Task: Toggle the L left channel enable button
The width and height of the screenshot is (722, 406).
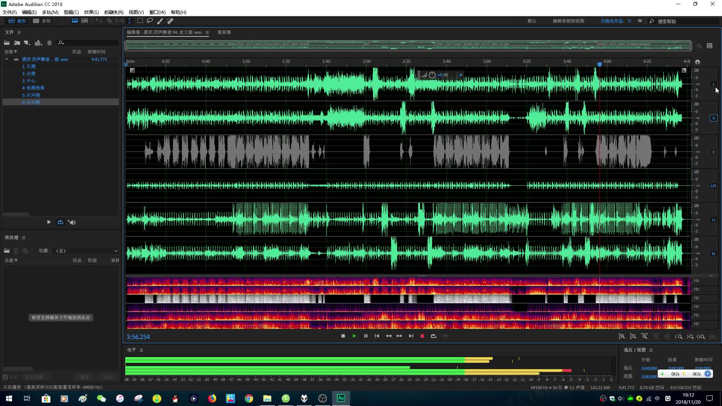Action: [x=713, y=84]
